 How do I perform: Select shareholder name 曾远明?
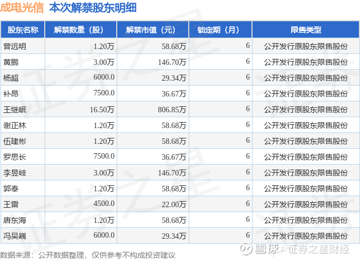15,46
